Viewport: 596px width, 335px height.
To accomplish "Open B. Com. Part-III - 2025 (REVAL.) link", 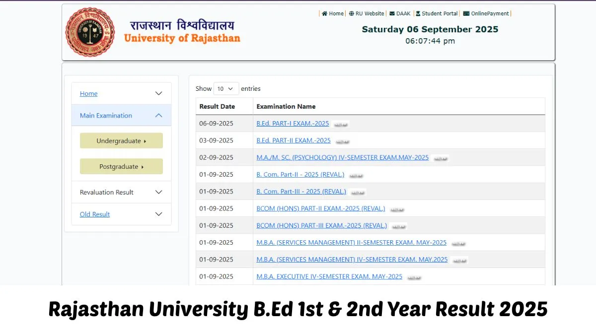I will point(301,191).
